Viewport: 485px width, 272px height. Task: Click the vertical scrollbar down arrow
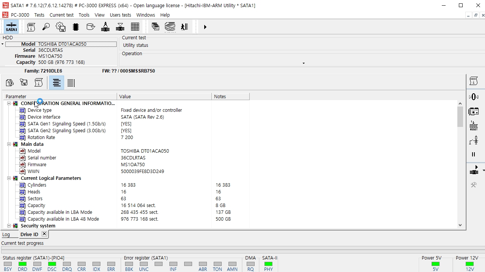coord(460,225)
